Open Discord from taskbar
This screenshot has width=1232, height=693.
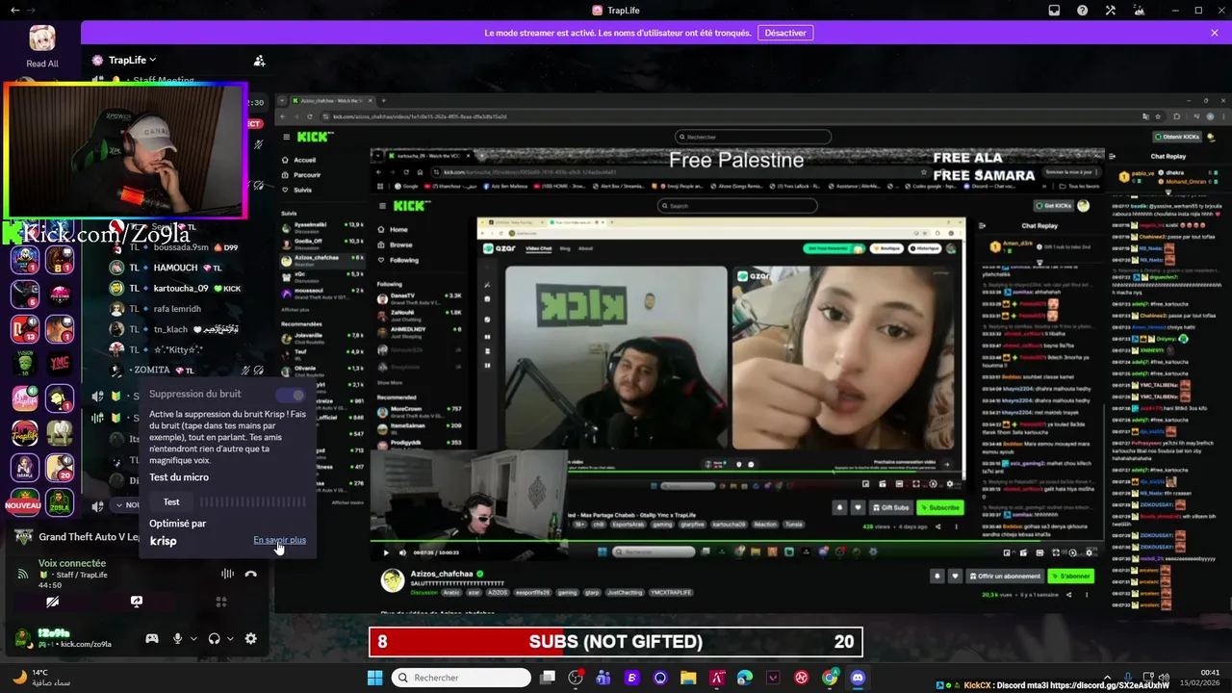[858, 678]
